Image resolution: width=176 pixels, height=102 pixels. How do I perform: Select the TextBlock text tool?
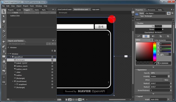pyautogui.click(x=4, y=66)
